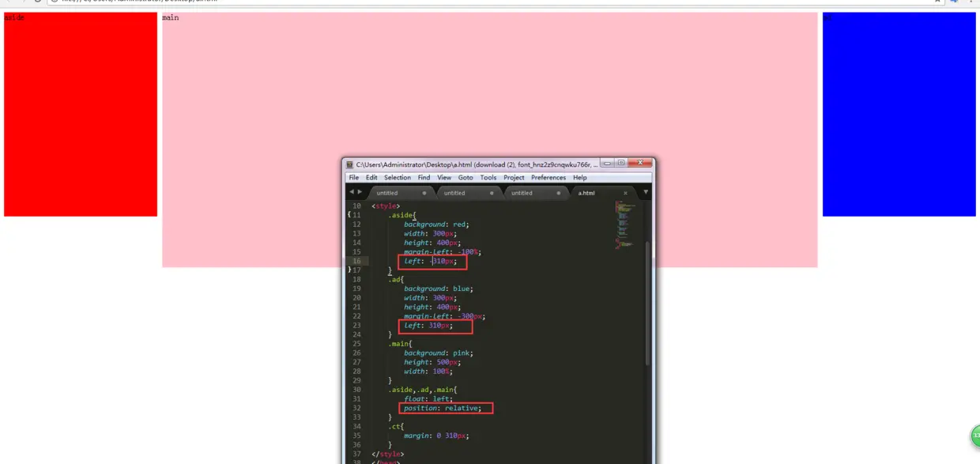
Task: Place cursor in 'float: left;' line
Action: coord(428,399)
